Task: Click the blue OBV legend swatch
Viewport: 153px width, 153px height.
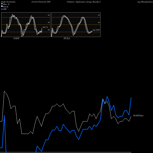Action: coord(2,9)
